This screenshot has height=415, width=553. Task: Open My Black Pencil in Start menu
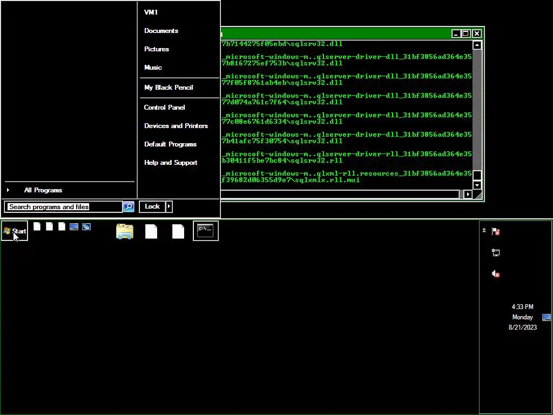(168, 87)
